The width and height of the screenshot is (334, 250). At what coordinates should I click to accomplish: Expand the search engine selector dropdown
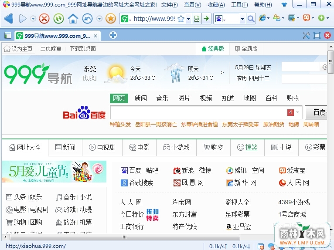tap(242, 19)
